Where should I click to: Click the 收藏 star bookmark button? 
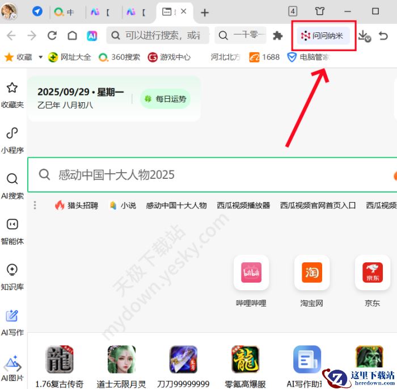[x=18, y=57]
